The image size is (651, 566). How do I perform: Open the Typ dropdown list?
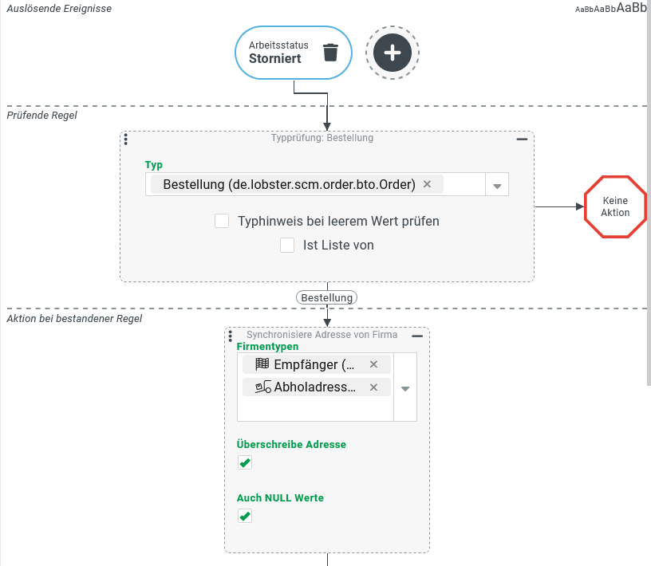(496, 186)
